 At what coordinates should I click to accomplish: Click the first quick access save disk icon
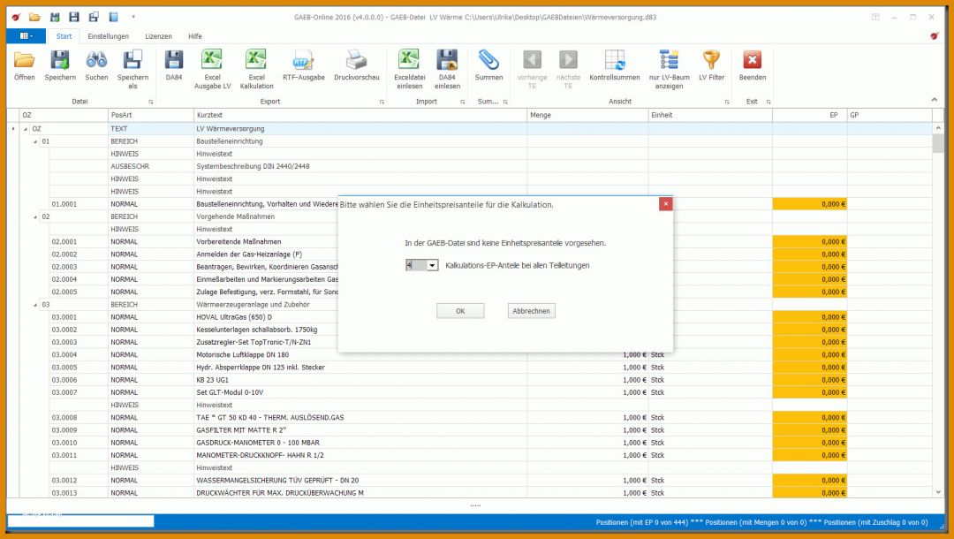click(x=55, y=17)
